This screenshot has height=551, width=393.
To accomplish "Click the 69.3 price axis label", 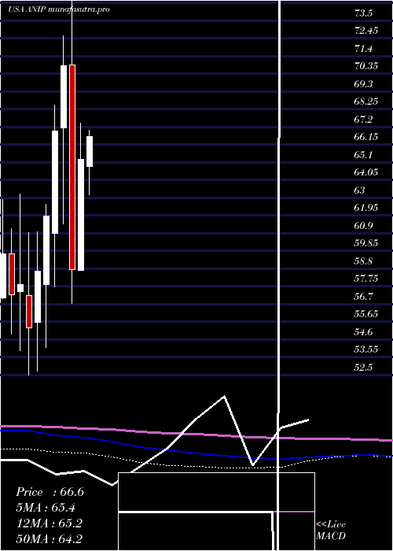I will (x=363, y=84).
